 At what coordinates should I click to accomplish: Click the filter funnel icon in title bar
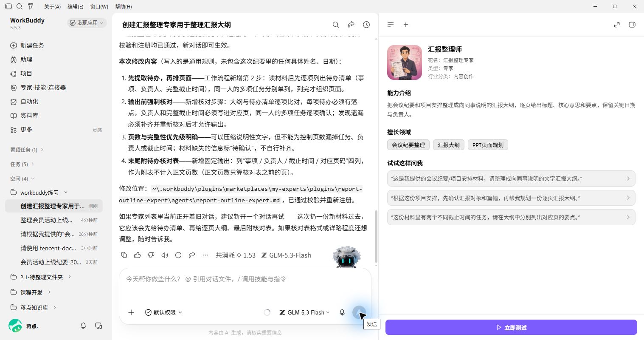pos(31,6)
